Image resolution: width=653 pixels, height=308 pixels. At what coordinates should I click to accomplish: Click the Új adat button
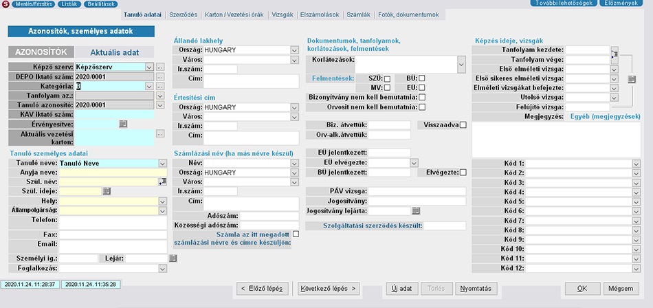(x=402, y=289)
